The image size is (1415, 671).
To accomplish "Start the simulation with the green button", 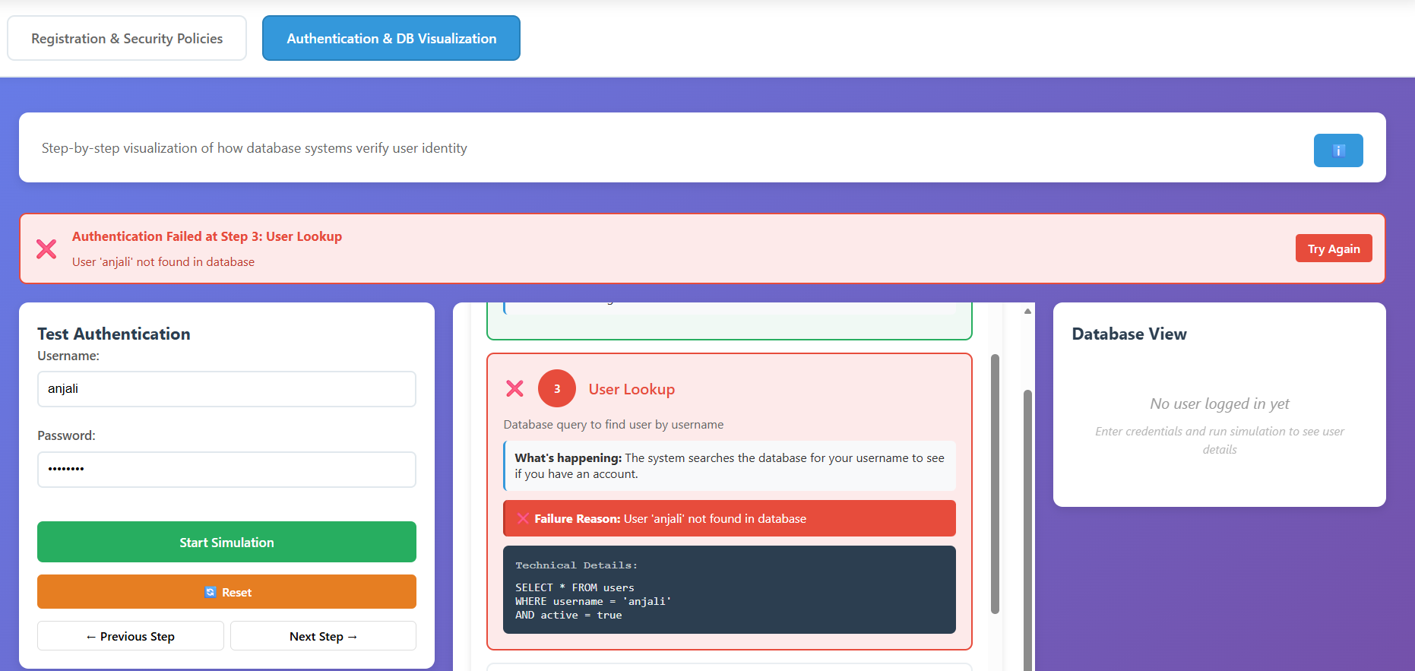I will 226,542.
